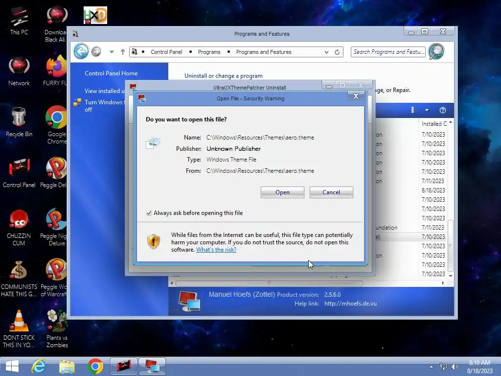Open the Network desktop icon

[x=19, y=71]
